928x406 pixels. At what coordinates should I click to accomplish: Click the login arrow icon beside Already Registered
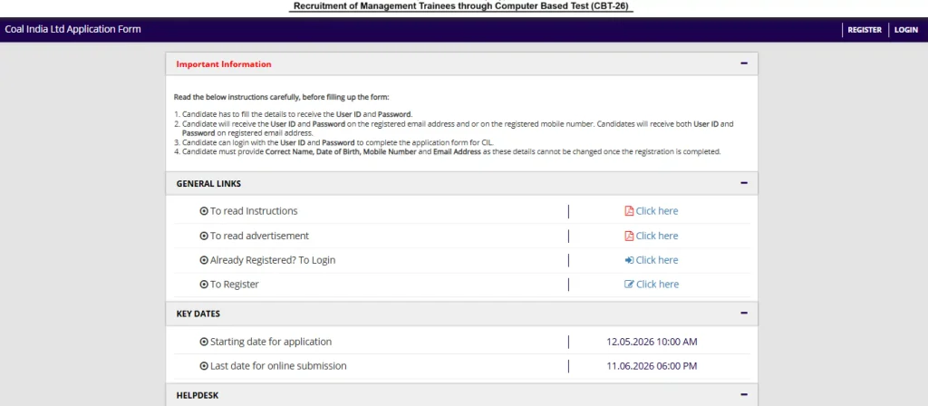pyautogui.click(x=629, y=260)
